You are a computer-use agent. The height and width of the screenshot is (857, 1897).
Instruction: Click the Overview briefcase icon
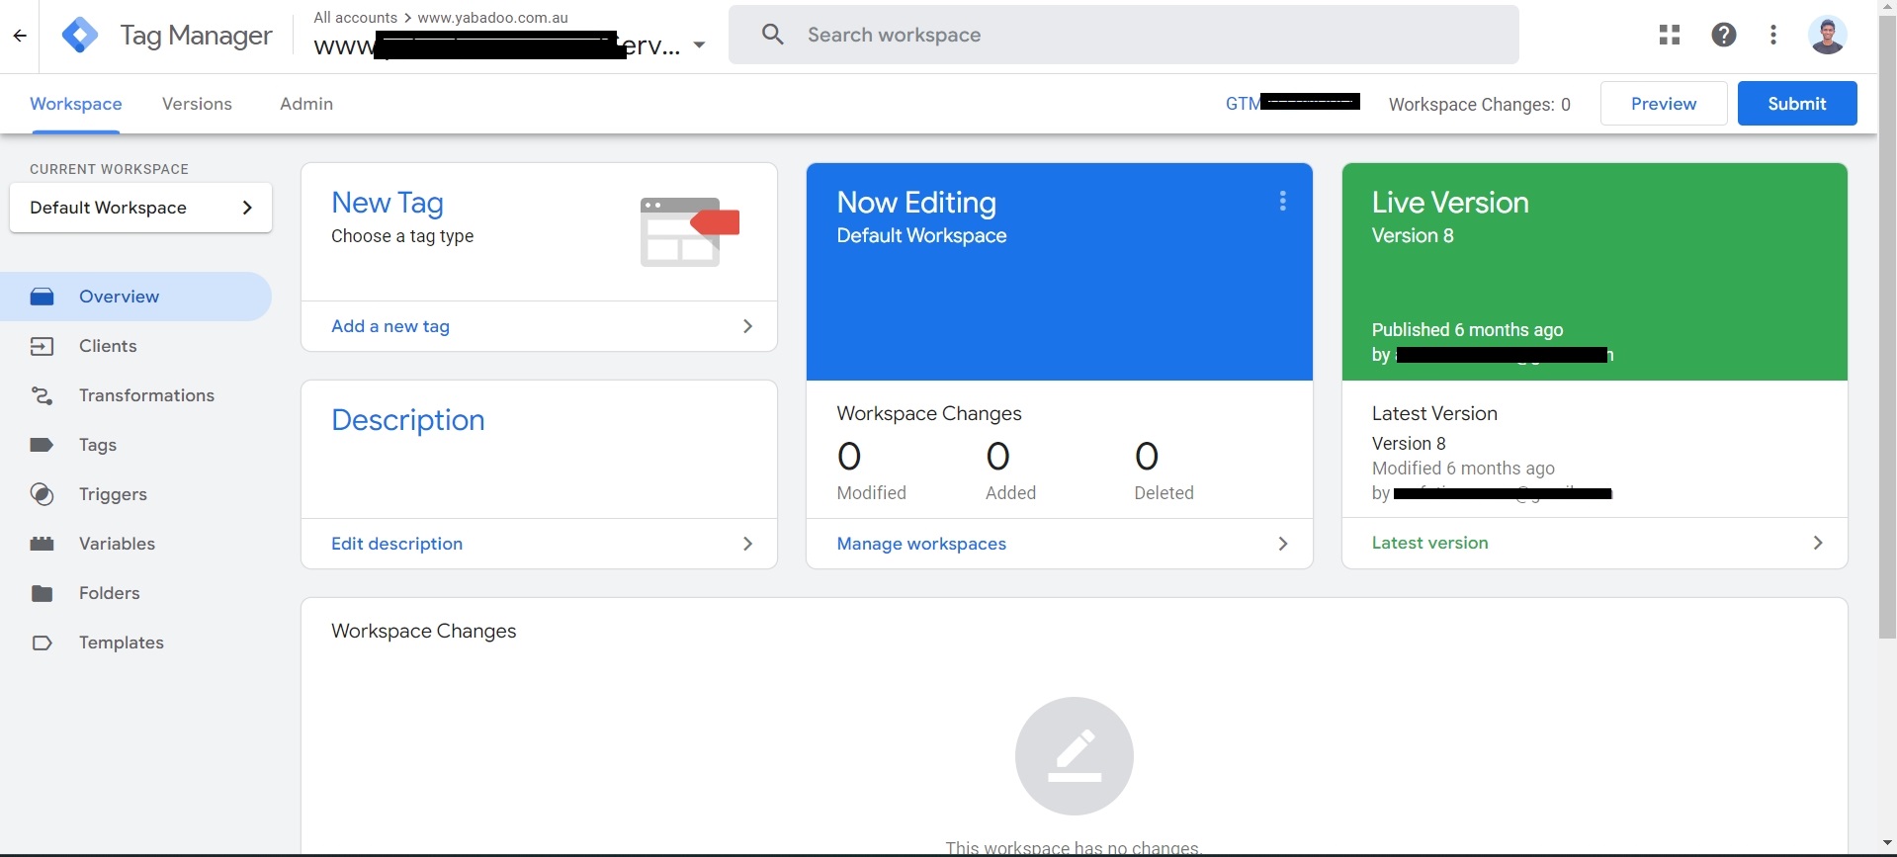tap(42, 297)
